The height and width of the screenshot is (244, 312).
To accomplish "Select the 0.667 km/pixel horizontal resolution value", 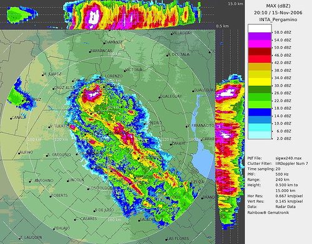I will [289, 196].
